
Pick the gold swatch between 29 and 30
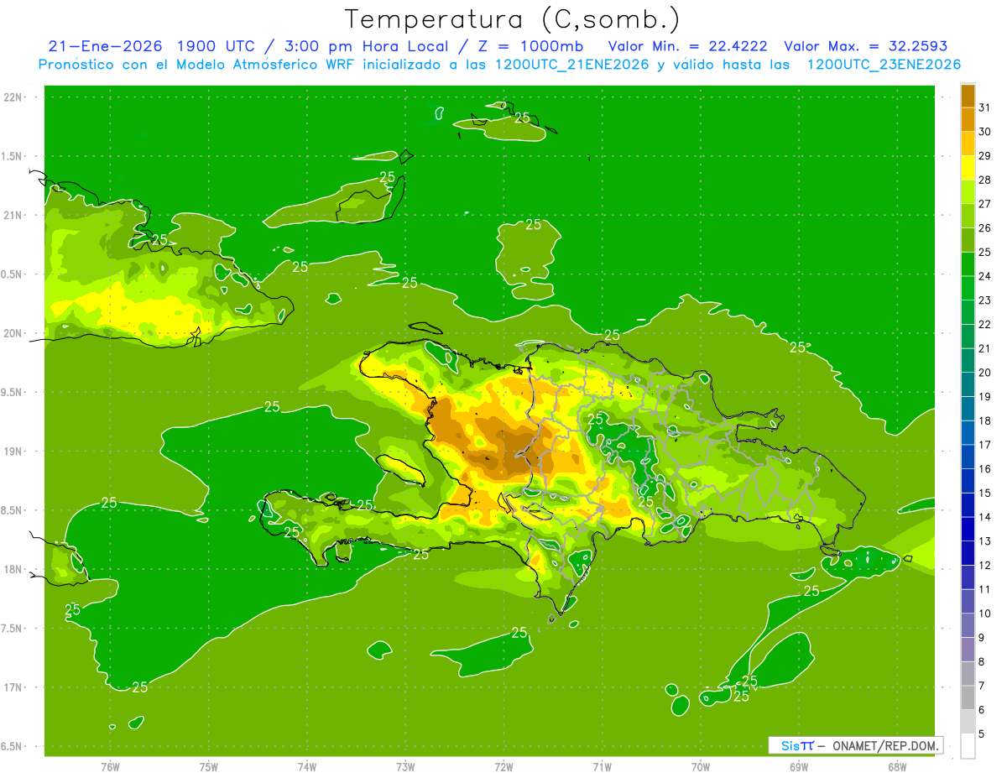pyautogui.click(x=968, y=144)
